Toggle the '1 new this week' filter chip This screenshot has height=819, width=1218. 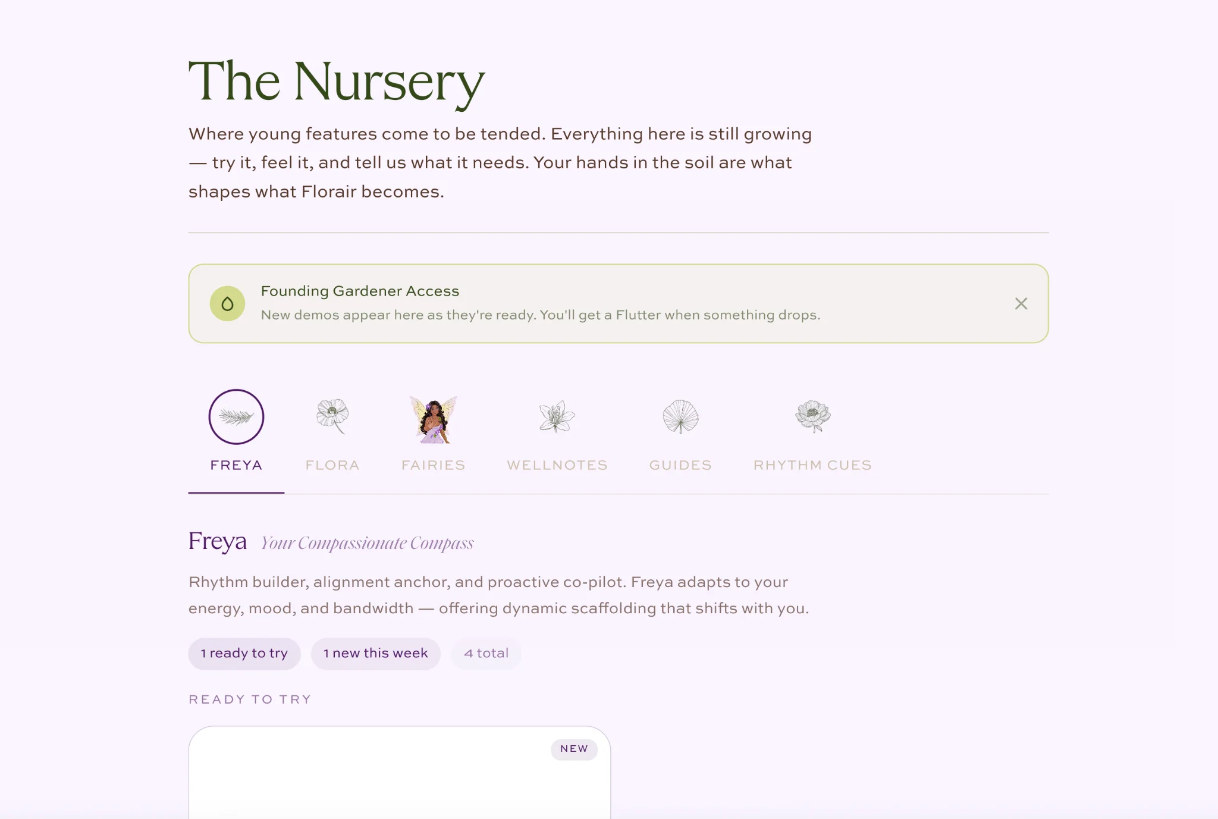pyautogui.click(x=376, y=653)
